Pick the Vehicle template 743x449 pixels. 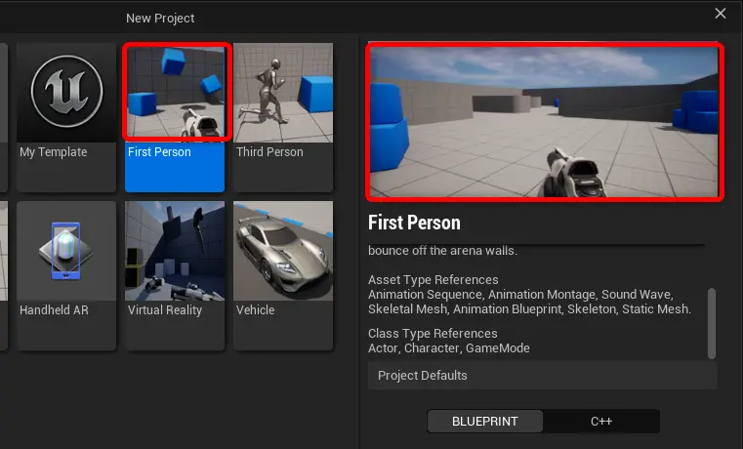coord(283,275)
